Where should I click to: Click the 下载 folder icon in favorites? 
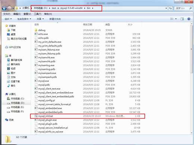pyautogui.click(x=9, y=30)
